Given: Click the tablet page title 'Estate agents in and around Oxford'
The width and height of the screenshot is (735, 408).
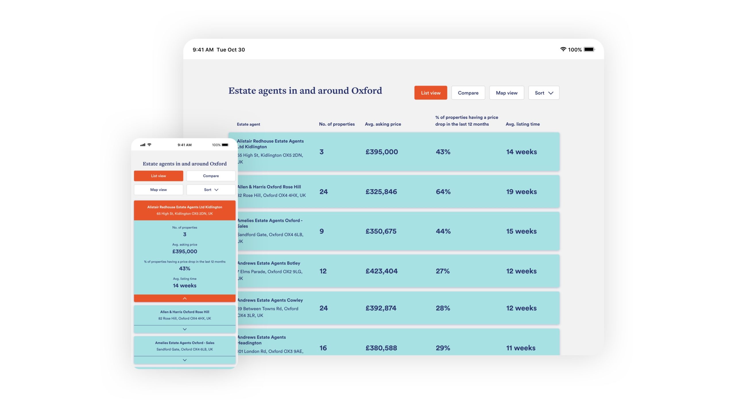Looking at the screenshot, I should pyautogui.click(x=305, y=91).
